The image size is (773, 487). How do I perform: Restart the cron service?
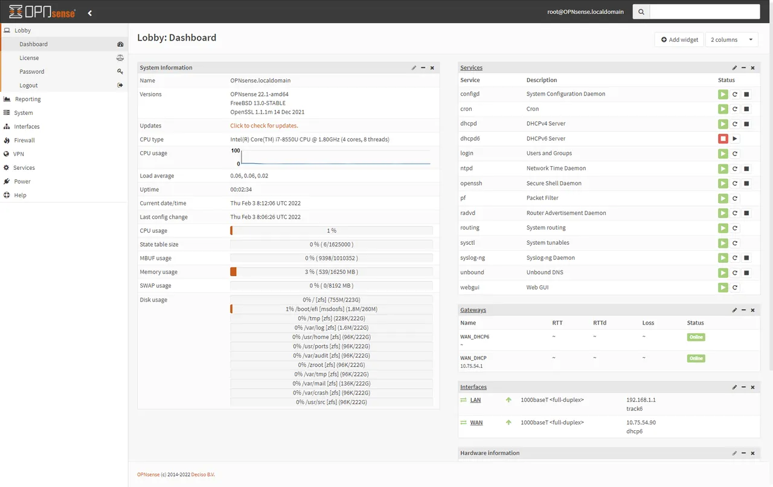click(x=735, y=109)
